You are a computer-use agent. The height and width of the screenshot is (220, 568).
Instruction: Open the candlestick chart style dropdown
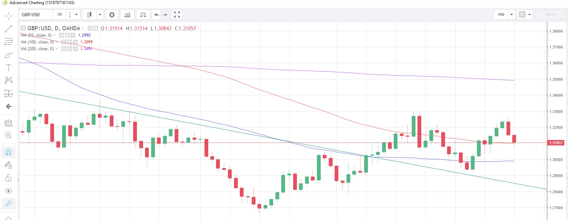pos(100,15)
